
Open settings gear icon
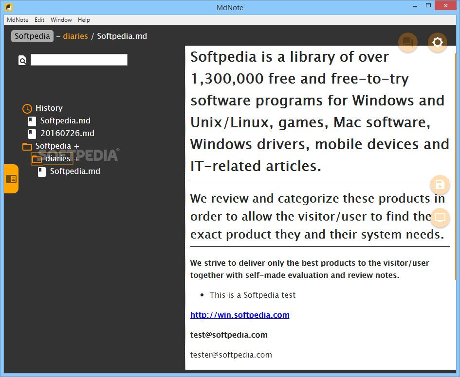click(x=438, y=42)
